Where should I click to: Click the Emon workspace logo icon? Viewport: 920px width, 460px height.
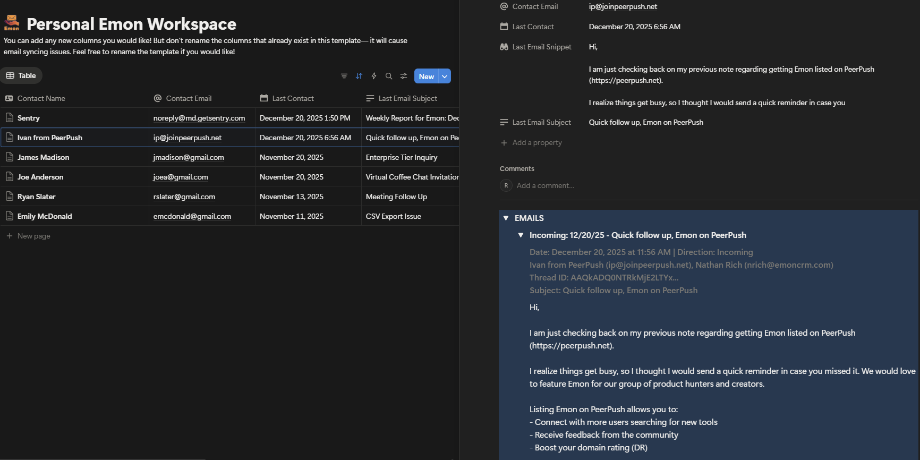[12, 23]
